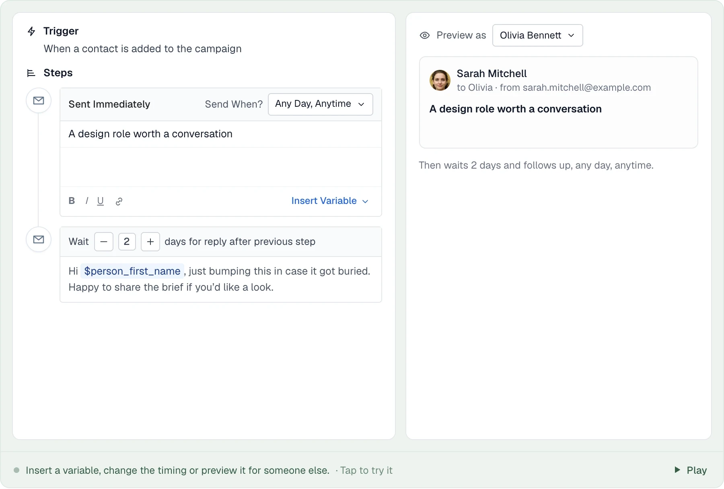724x489 pixels.
Task: Click the Steps list icon
Action: tap(31, 73)
